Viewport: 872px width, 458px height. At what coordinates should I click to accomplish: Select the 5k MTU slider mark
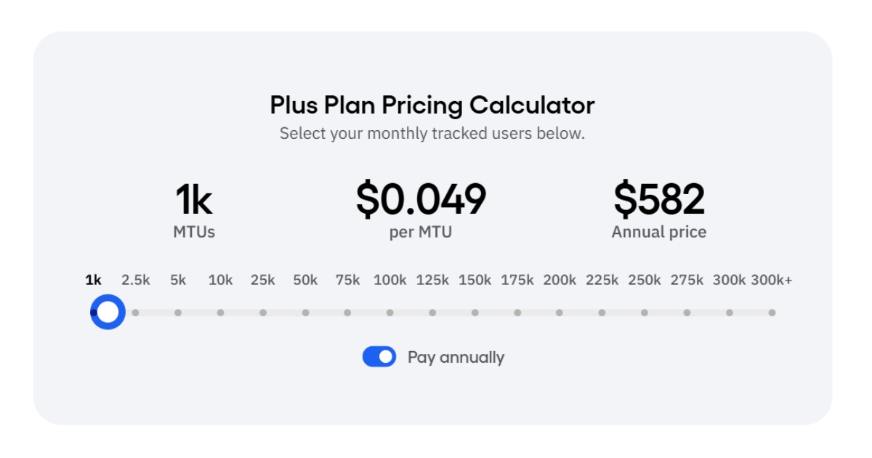click(x=179, y=313)
